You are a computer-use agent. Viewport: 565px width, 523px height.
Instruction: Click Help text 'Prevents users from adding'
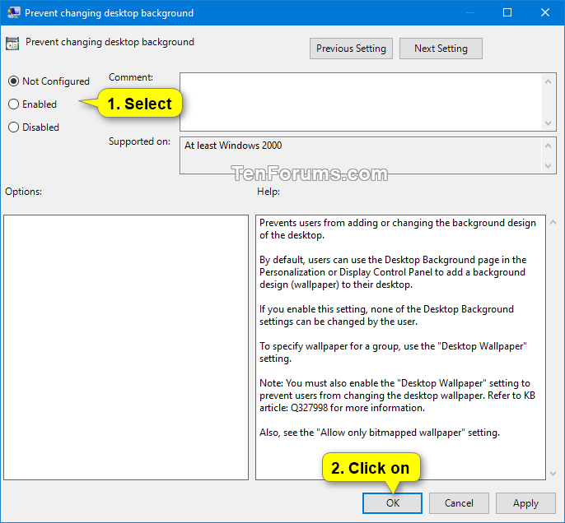click(398, 229)
